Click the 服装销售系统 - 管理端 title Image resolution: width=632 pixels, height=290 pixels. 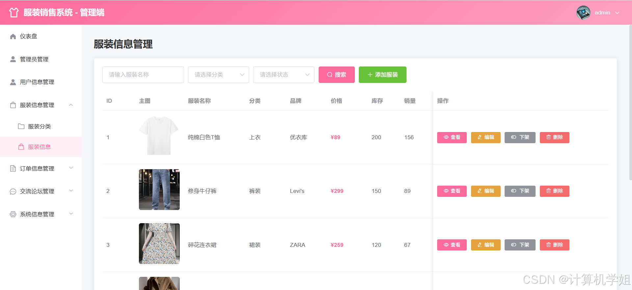point(64,13)
